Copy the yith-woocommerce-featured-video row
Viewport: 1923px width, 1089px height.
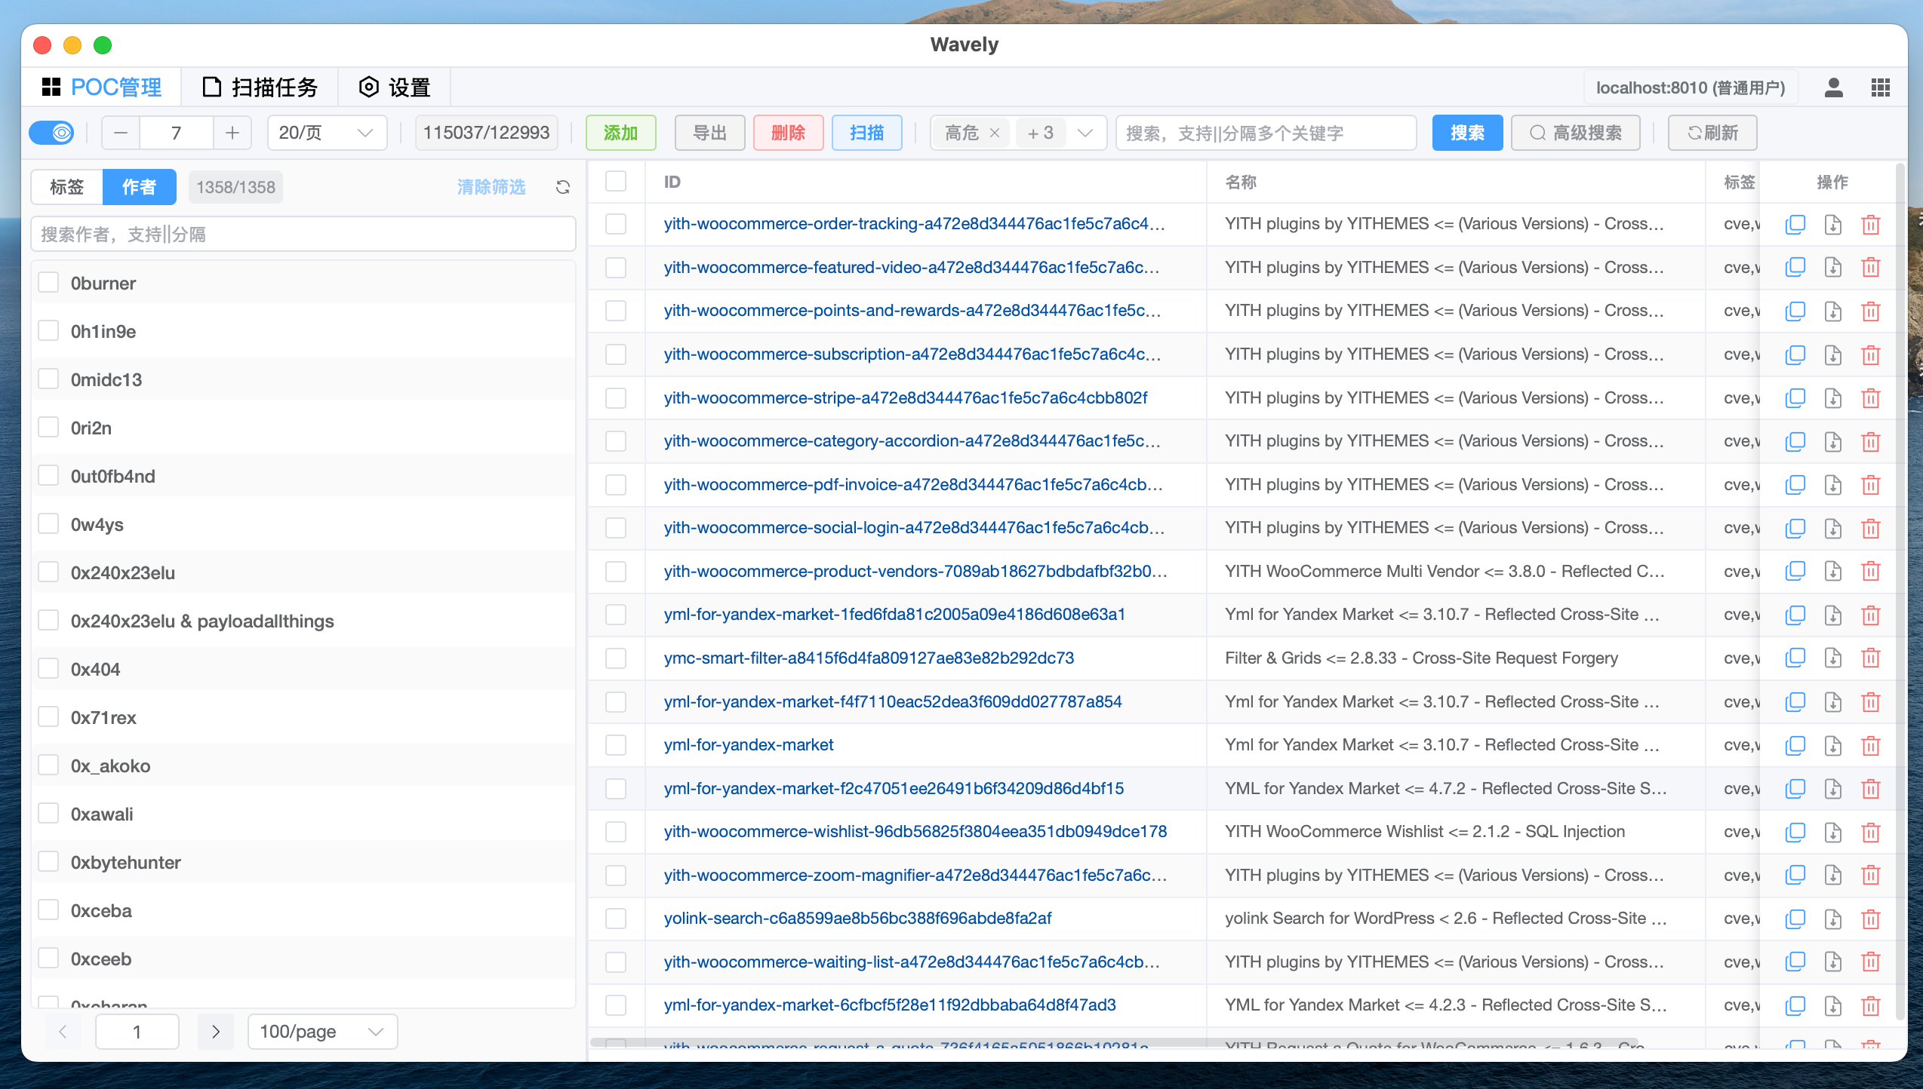[x=1795, y=267]
